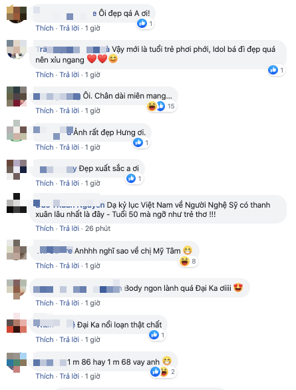
Task: Click Trả lời under 'Ảnh rất đẹp Hưng ơi'
Action: pos(69,147)
